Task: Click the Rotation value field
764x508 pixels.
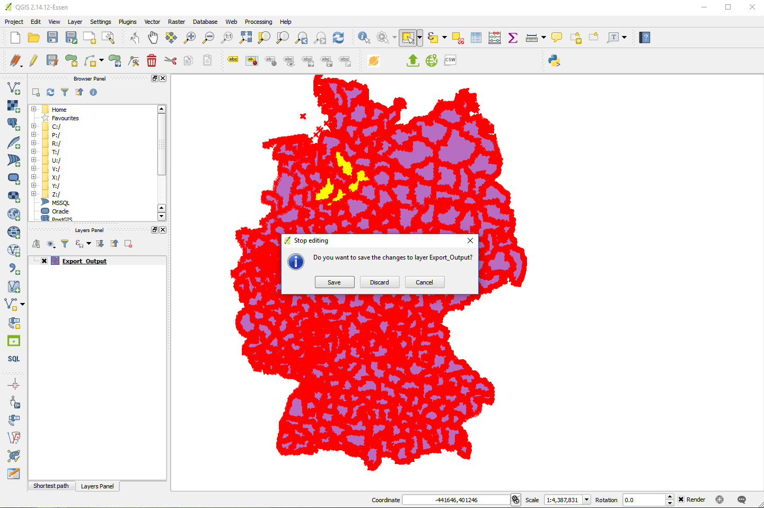Action: coord(644,500)
